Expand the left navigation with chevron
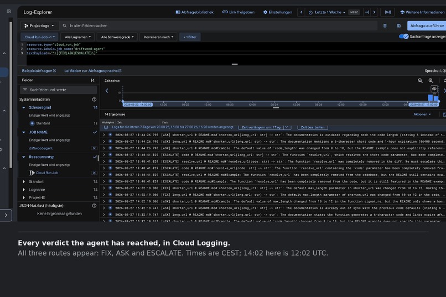The width and height of the screenshot is (446, 297). [x=6, y=216]
